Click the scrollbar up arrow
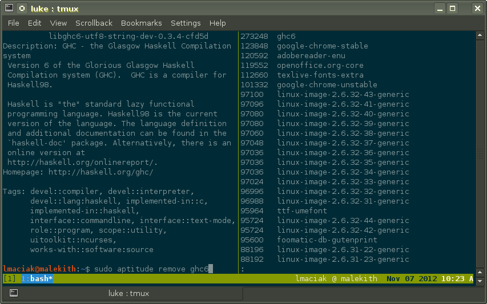The width and height of the screenshot is (487, 304). tap(480, 36)
